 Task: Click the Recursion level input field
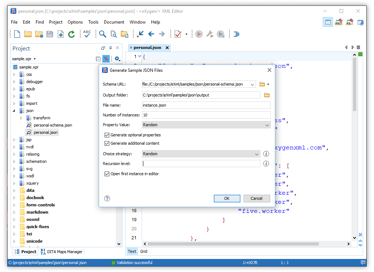point(201,164)
